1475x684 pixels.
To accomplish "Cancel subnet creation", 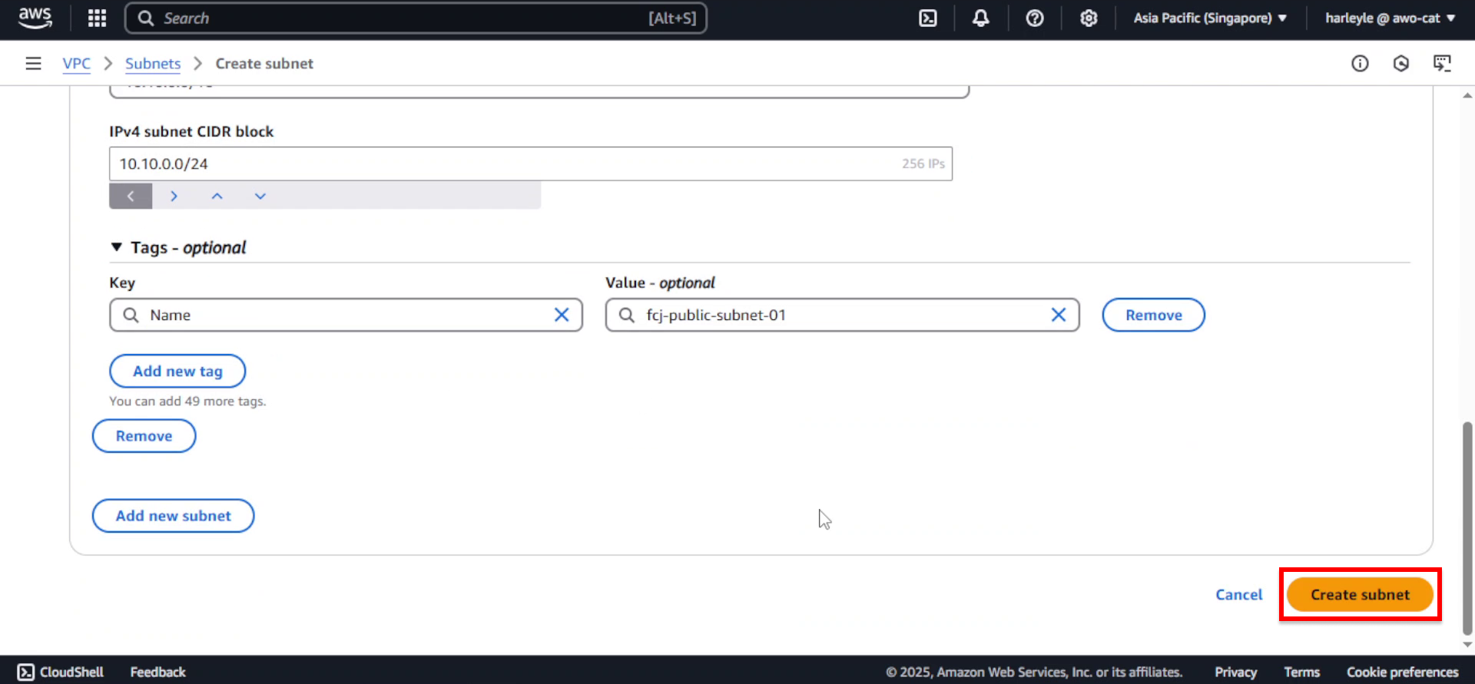I will click(1238, 595).
